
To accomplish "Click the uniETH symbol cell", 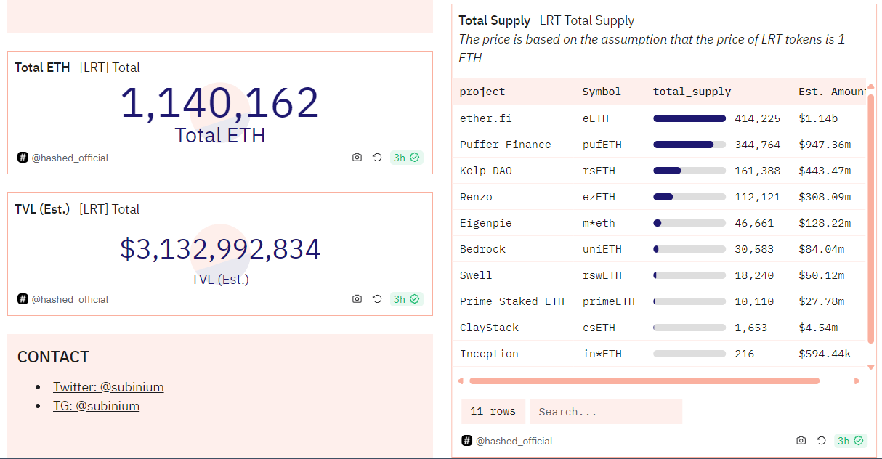I will click(x=602, y=249).
